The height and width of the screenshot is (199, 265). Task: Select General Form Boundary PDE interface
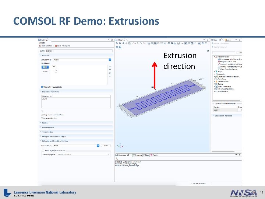click(230, 67)
